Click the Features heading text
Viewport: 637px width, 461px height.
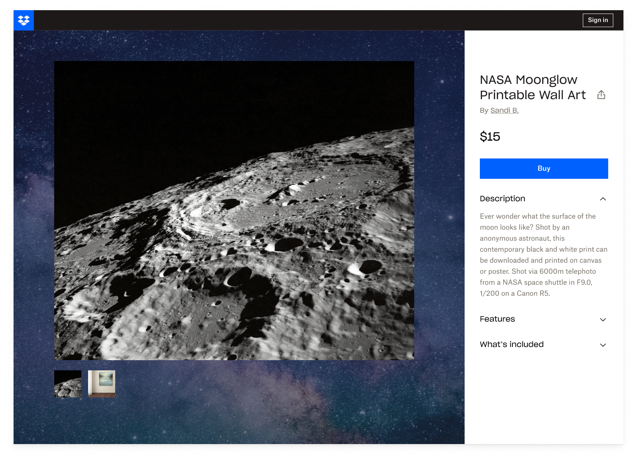point(497,319)
